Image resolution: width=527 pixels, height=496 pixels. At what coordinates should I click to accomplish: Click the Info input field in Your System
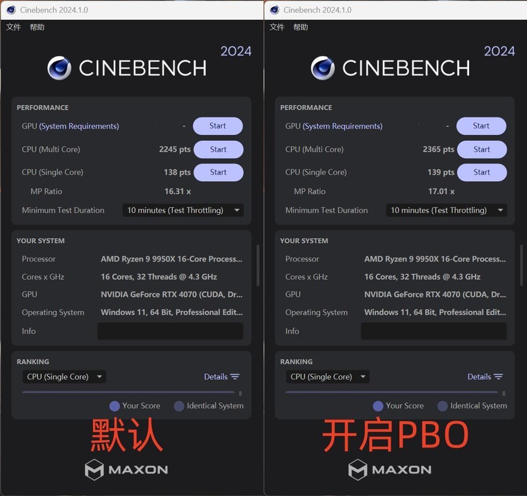point(170,331)
